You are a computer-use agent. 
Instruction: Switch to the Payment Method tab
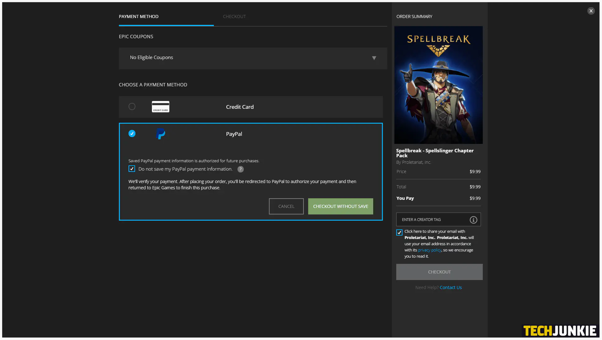tap(139, 16)
